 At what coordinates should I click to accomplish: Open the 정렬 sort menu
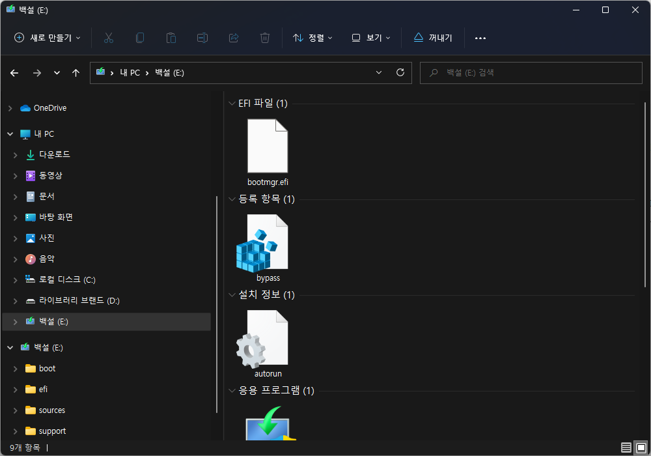[x=312, y=38]
